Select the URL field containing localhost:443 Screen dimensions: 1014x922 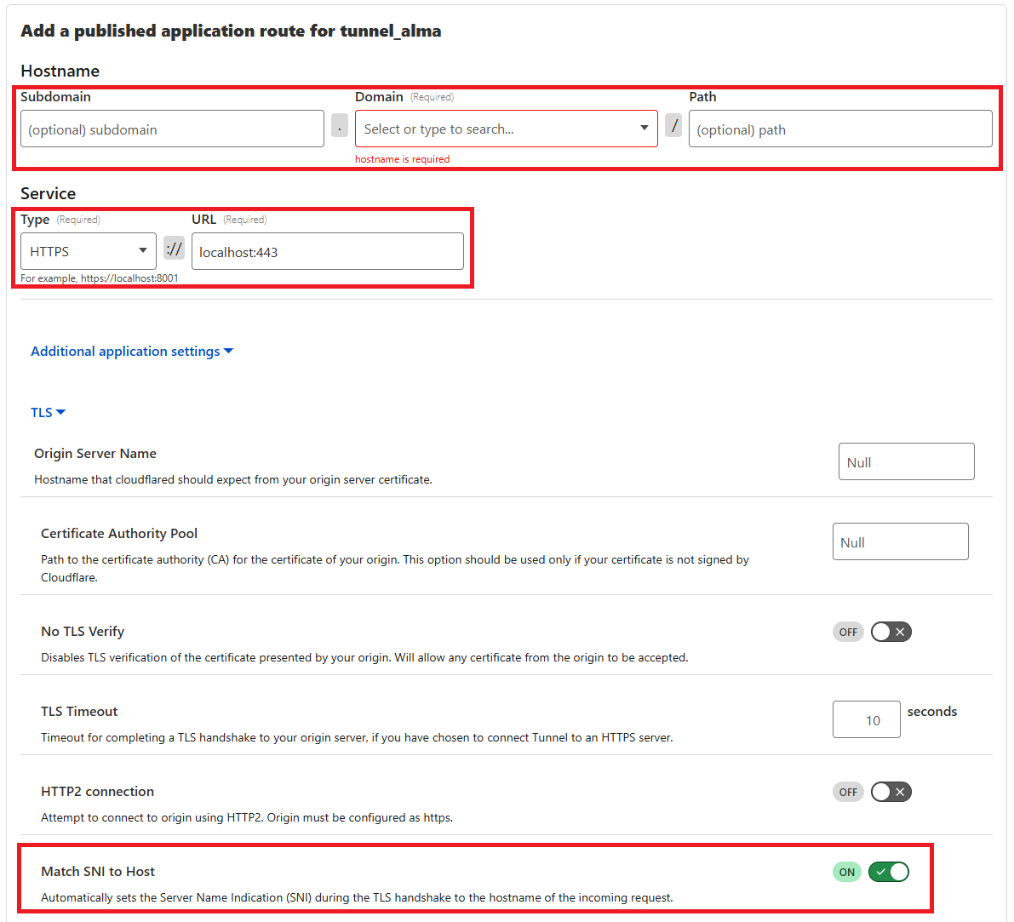tap(328, 250)
